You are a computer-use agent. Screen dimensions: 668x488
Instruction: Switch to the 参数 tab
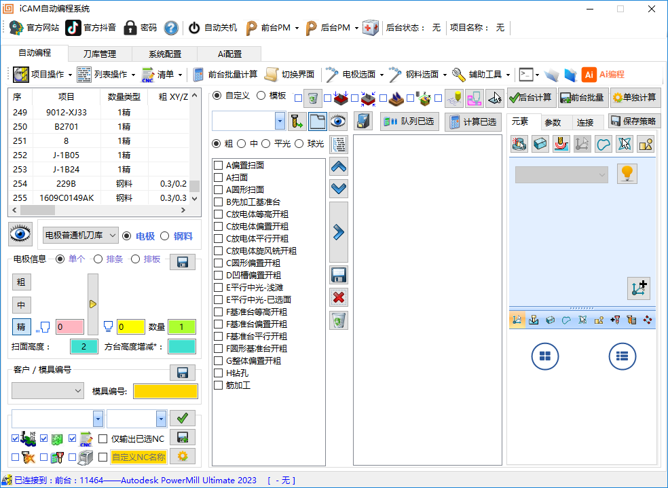[x=553, y=123]
